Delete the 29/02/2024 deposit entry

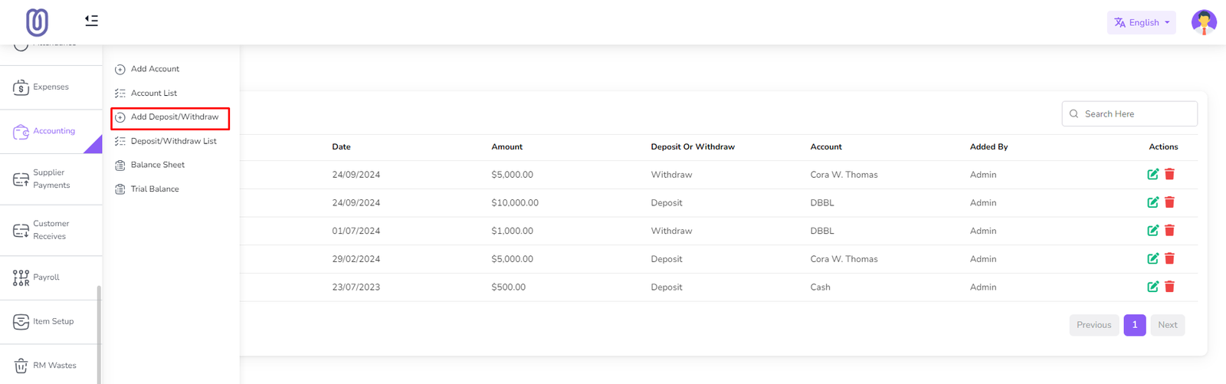coord(1169,259)
